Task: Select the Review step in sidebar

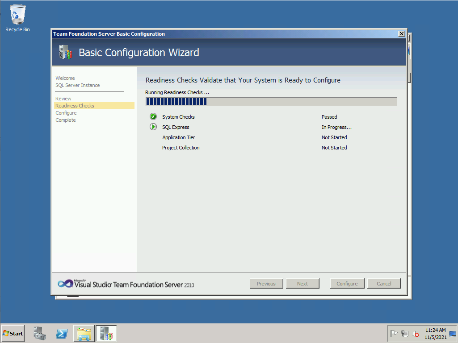Action: (63, 99)
